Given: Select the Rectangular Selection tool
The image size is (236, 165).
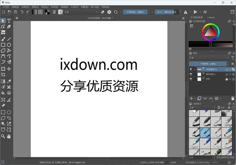Looking at the screenshot, I should tap(3, 112).
